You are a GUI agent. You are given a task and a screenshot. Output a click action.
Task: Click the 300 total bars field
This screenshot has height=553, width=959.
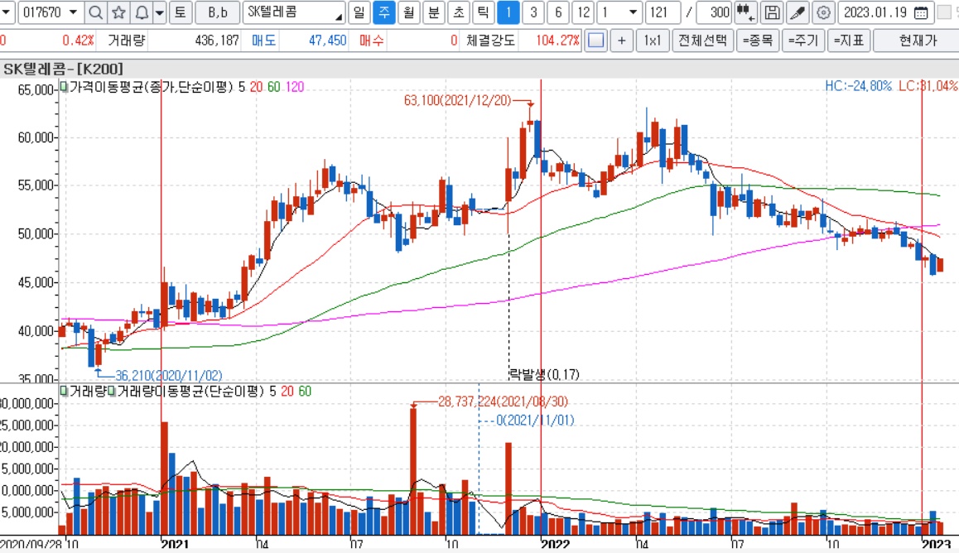(715, 12)
